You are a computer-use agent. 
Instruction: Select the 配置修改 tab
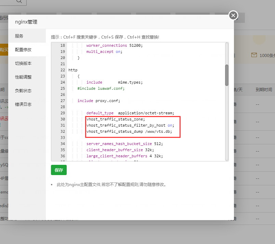pyautogui.click(x=23, y=49)
